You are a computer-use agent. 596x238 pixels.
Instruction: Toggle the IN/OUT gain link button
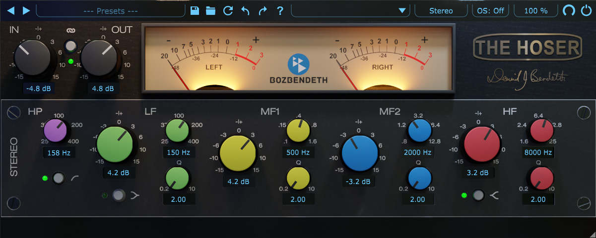click(71, 47)
